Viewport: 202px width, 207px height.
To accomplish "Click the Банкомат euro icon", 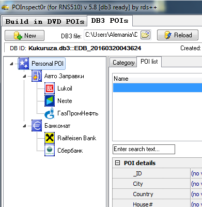I will (37, 126).
